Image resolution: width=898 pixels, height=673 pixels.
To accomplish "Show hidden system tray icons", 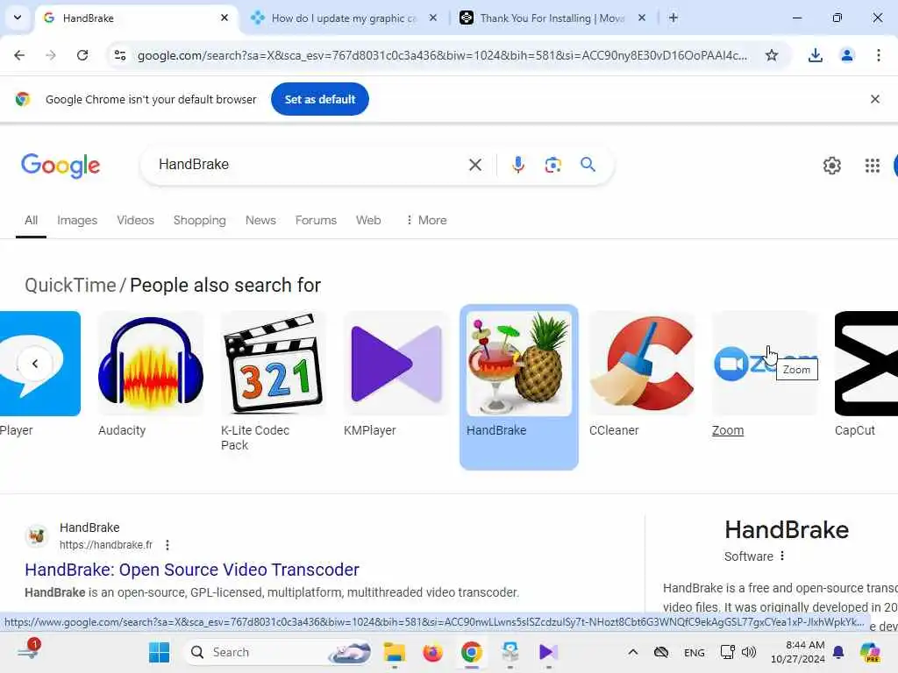I will coord(632,652).
